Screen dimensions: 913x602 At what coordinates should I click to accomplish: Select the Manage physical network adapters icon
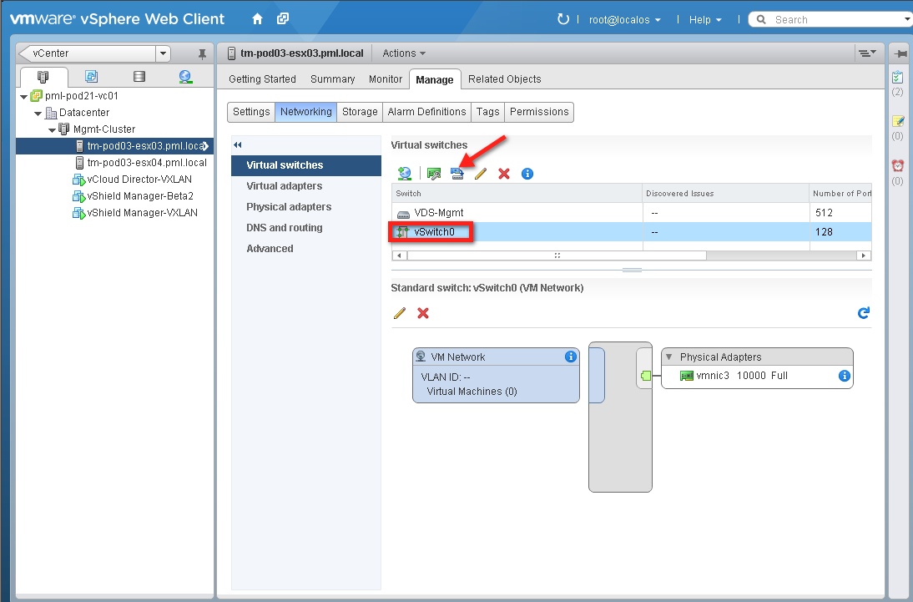(x=433, y=174)
